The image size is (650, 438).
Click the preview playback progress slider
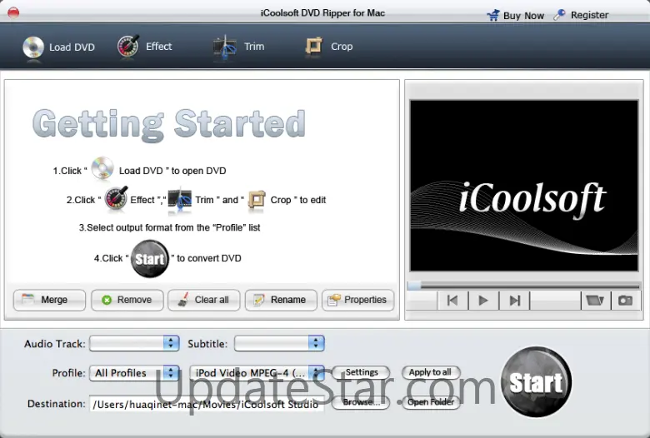click(x=524, y=286)
